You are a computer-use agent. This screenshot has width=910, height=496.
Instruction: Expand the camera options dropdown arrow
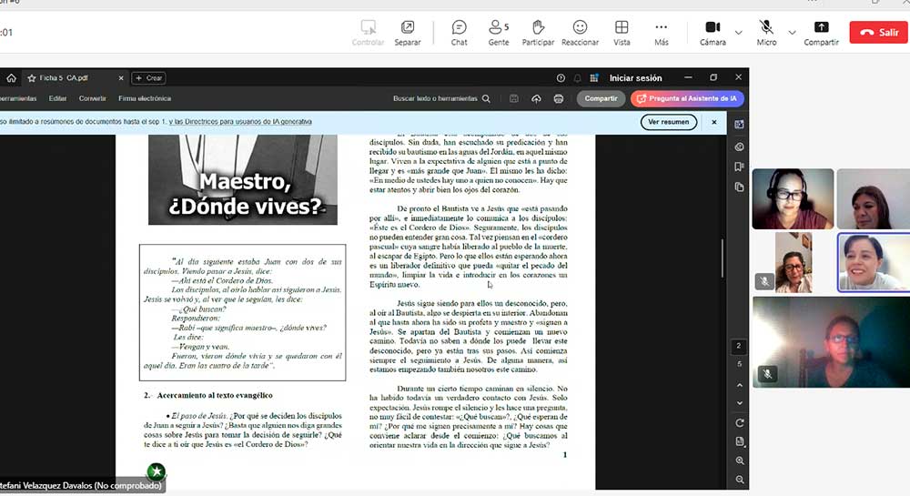click(738, 33)
